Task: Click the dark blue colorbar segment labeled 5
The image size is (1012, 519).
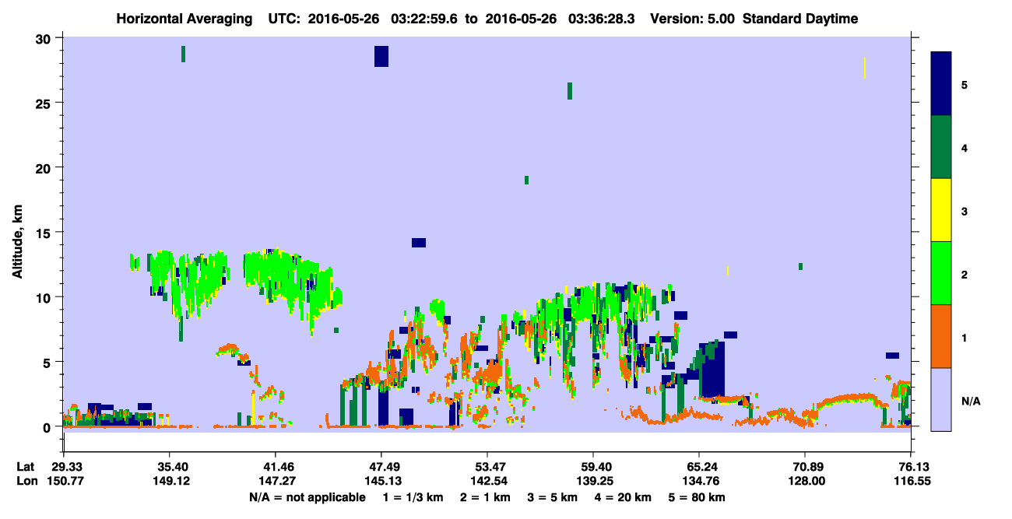Action: (941, 84)
